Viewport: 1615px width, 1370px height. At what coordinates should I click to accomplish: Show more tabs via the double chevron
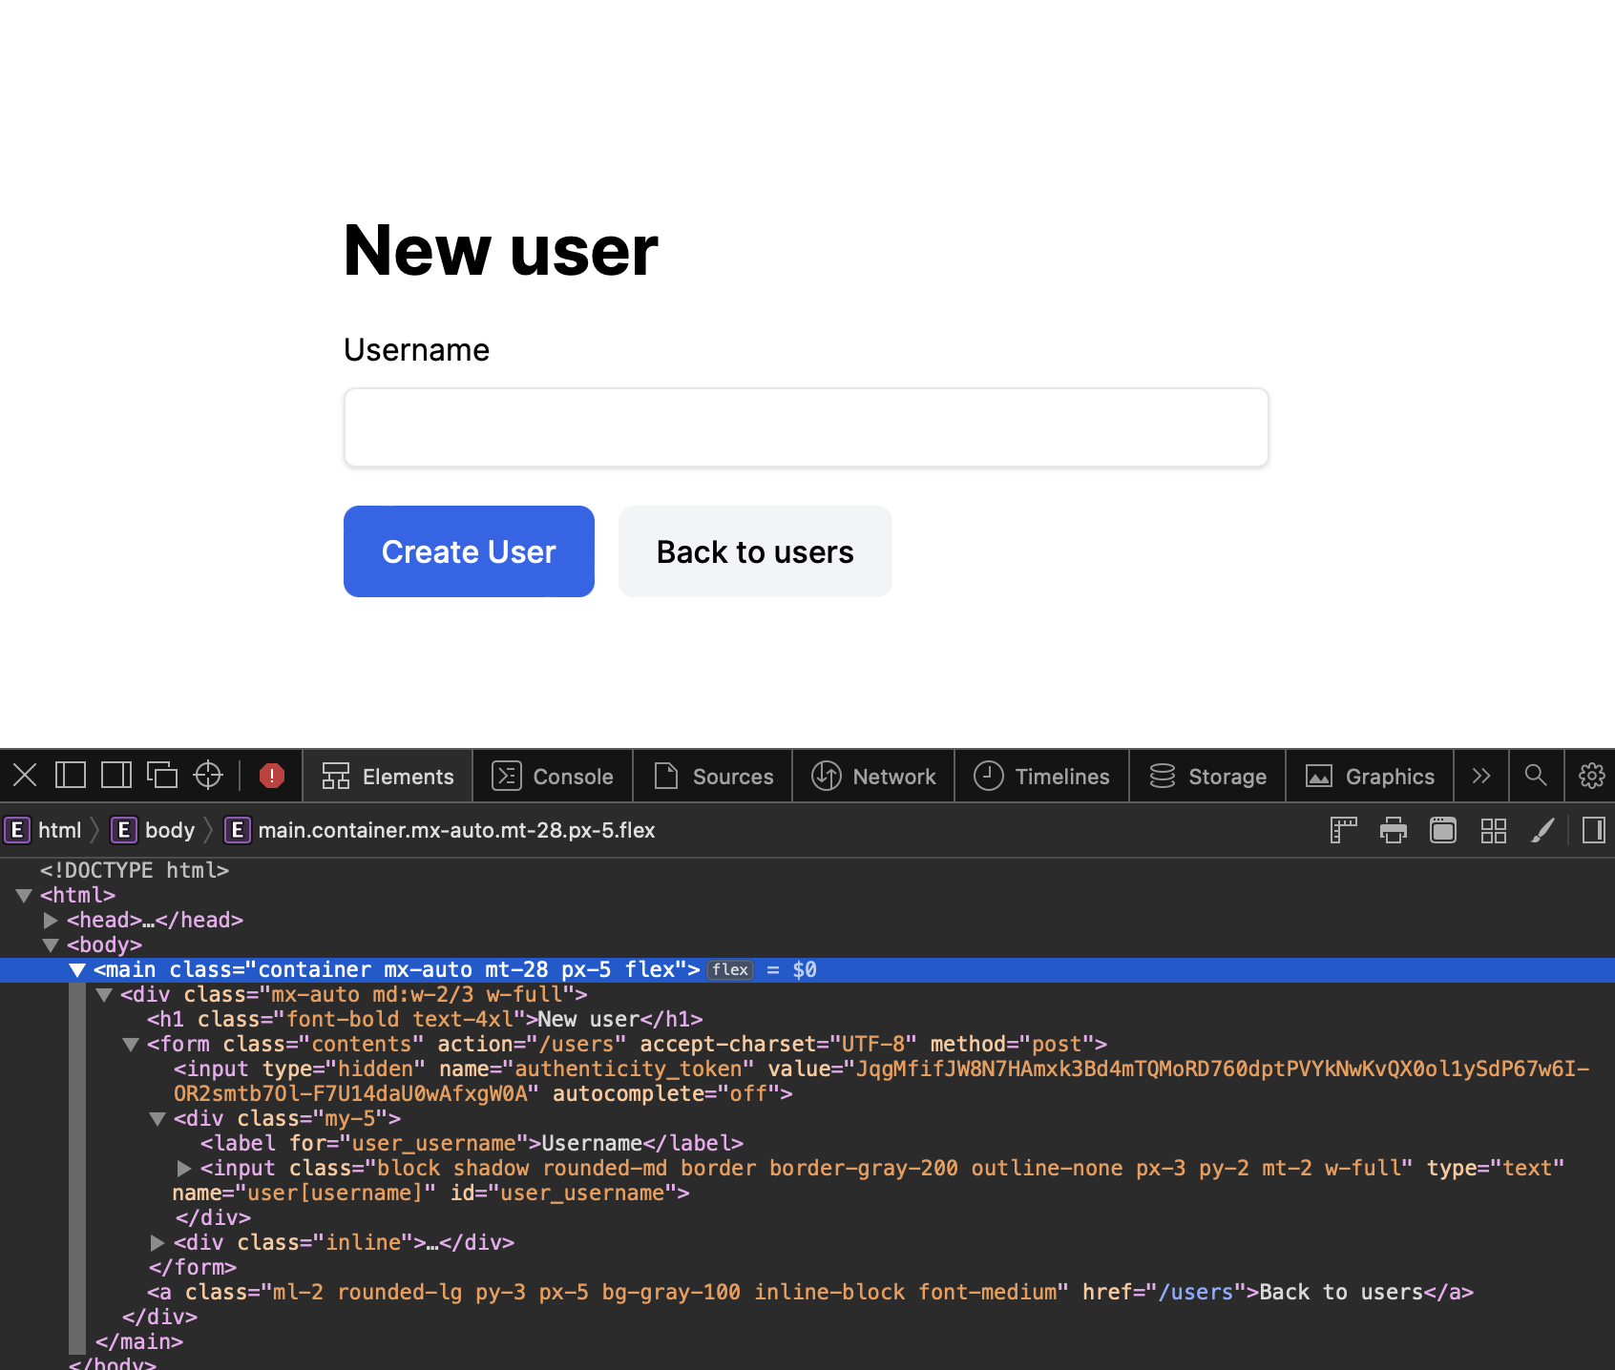(1481, 776)
